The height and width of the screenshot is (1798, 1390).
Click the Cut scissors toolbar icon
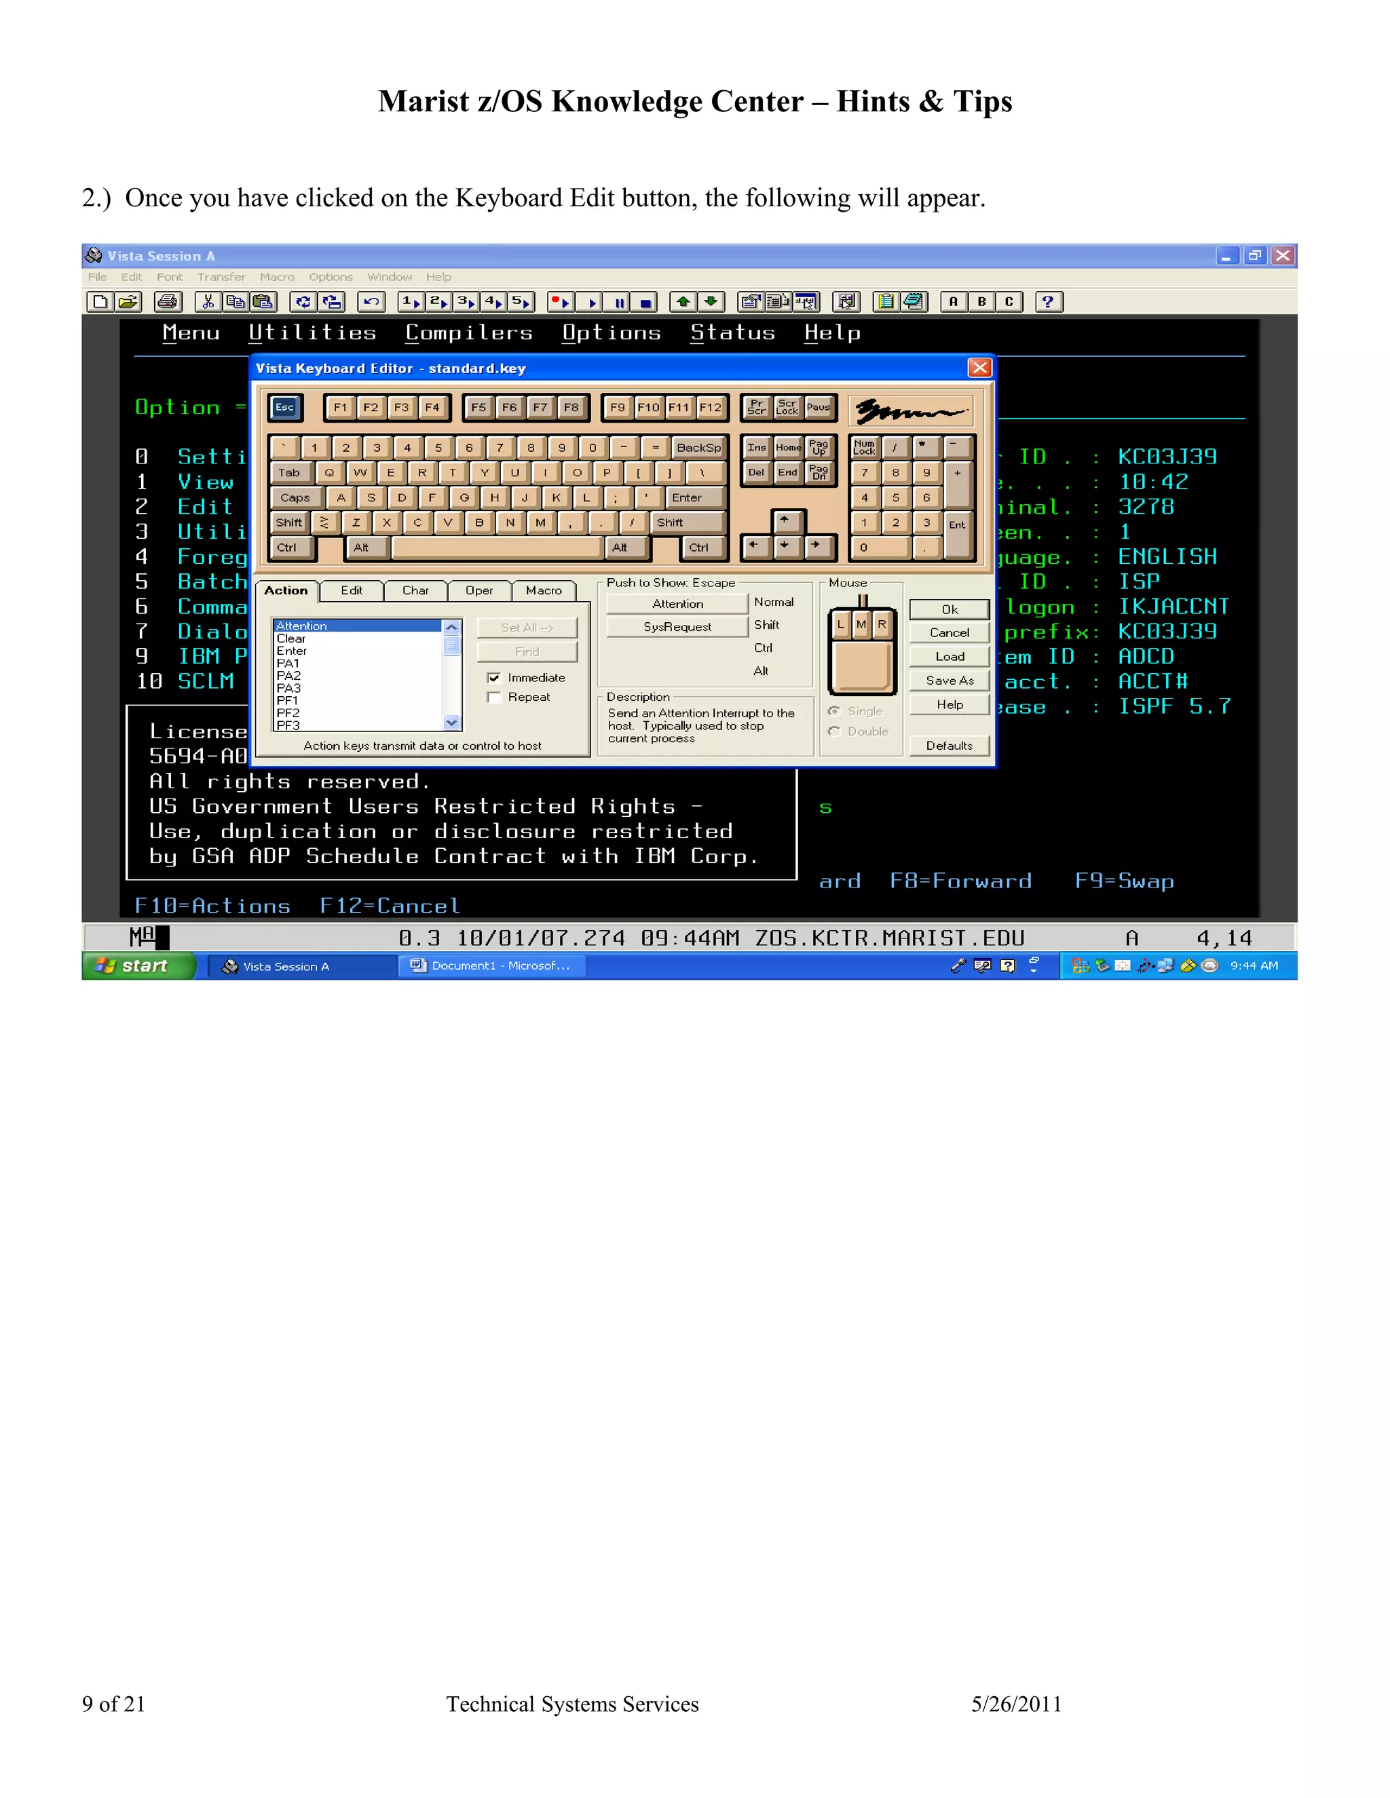[208, 302]
